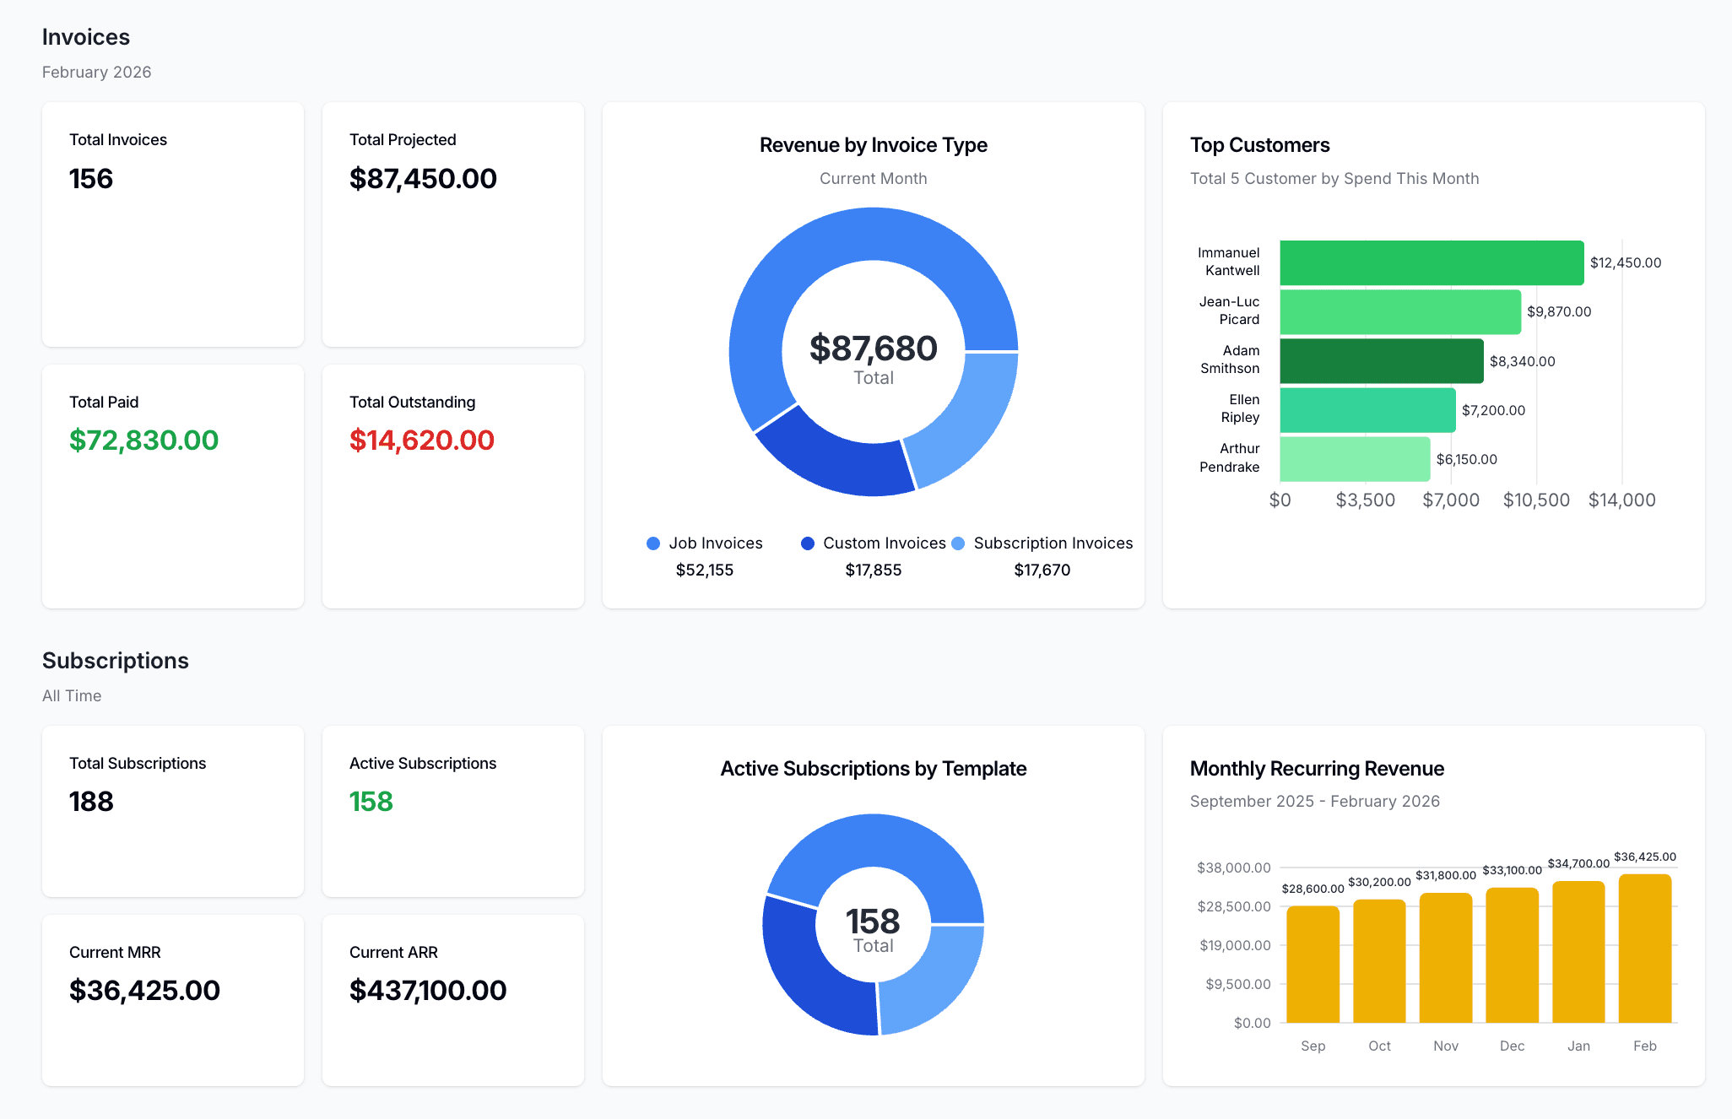
Task: Click the $87,680 donut center total
Action: (873, 349)
